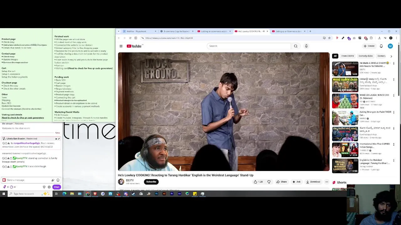Click the Create button on YouTube
Screen dimensions: 401x225
(x=369, y=46)
